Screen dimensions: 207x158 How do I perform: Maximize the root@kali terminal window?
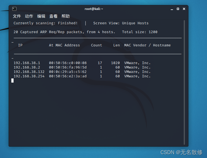[x=178, y=9]
